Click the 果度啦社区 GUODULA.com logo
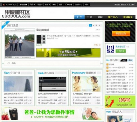137x122 pixels. 16,14
